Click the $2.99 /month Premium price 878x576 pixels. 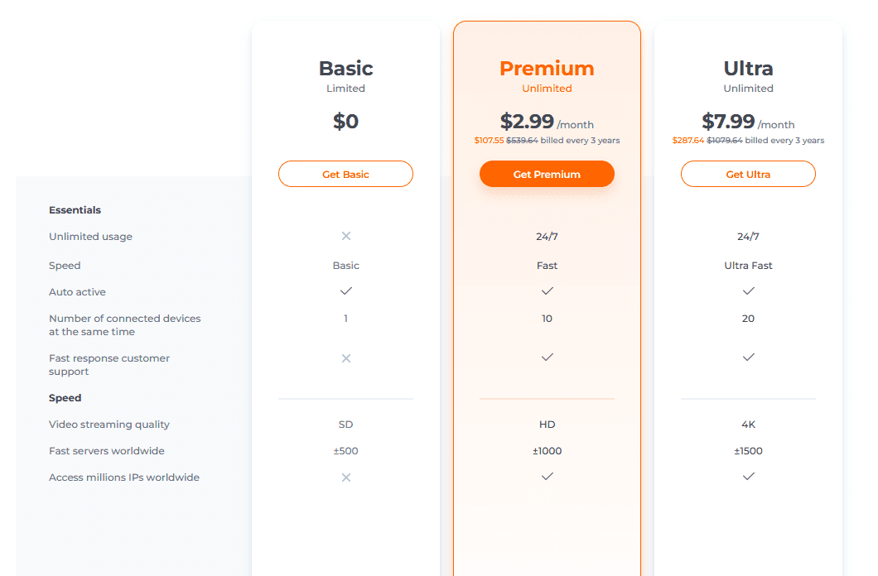[x=547, y=122]
